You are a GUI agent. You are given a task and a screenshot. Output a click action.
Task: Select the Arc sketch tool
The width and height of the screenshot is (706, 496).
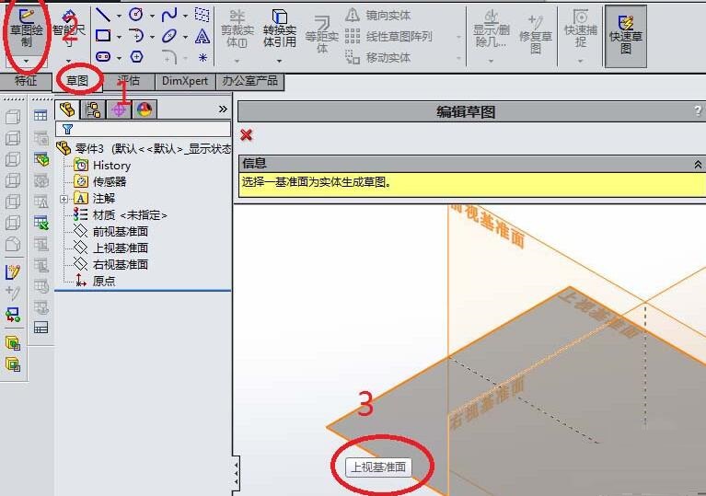pos(136,36)
